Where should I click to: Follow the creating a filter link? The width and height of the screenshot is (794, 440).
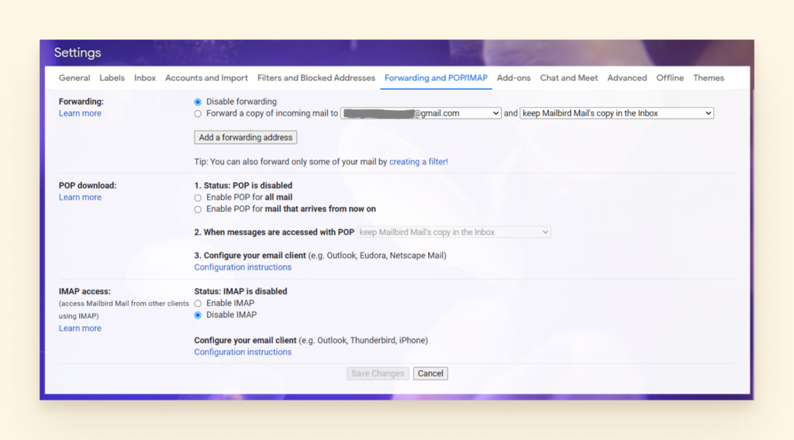(418, 162)
